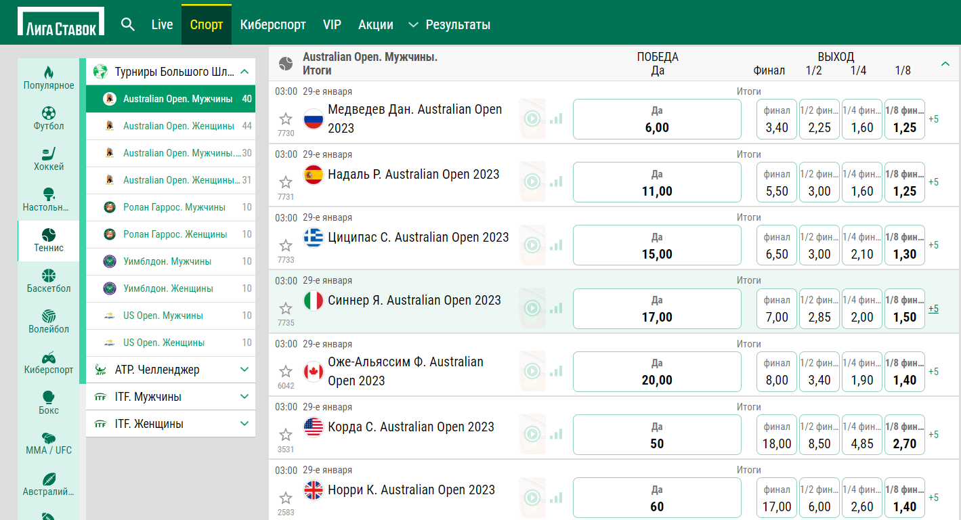Image resolution: width=961 pixels, height=520 pixels.
Task: Click statistics bars icon in Норри row
Action: (x=556, y=497)
